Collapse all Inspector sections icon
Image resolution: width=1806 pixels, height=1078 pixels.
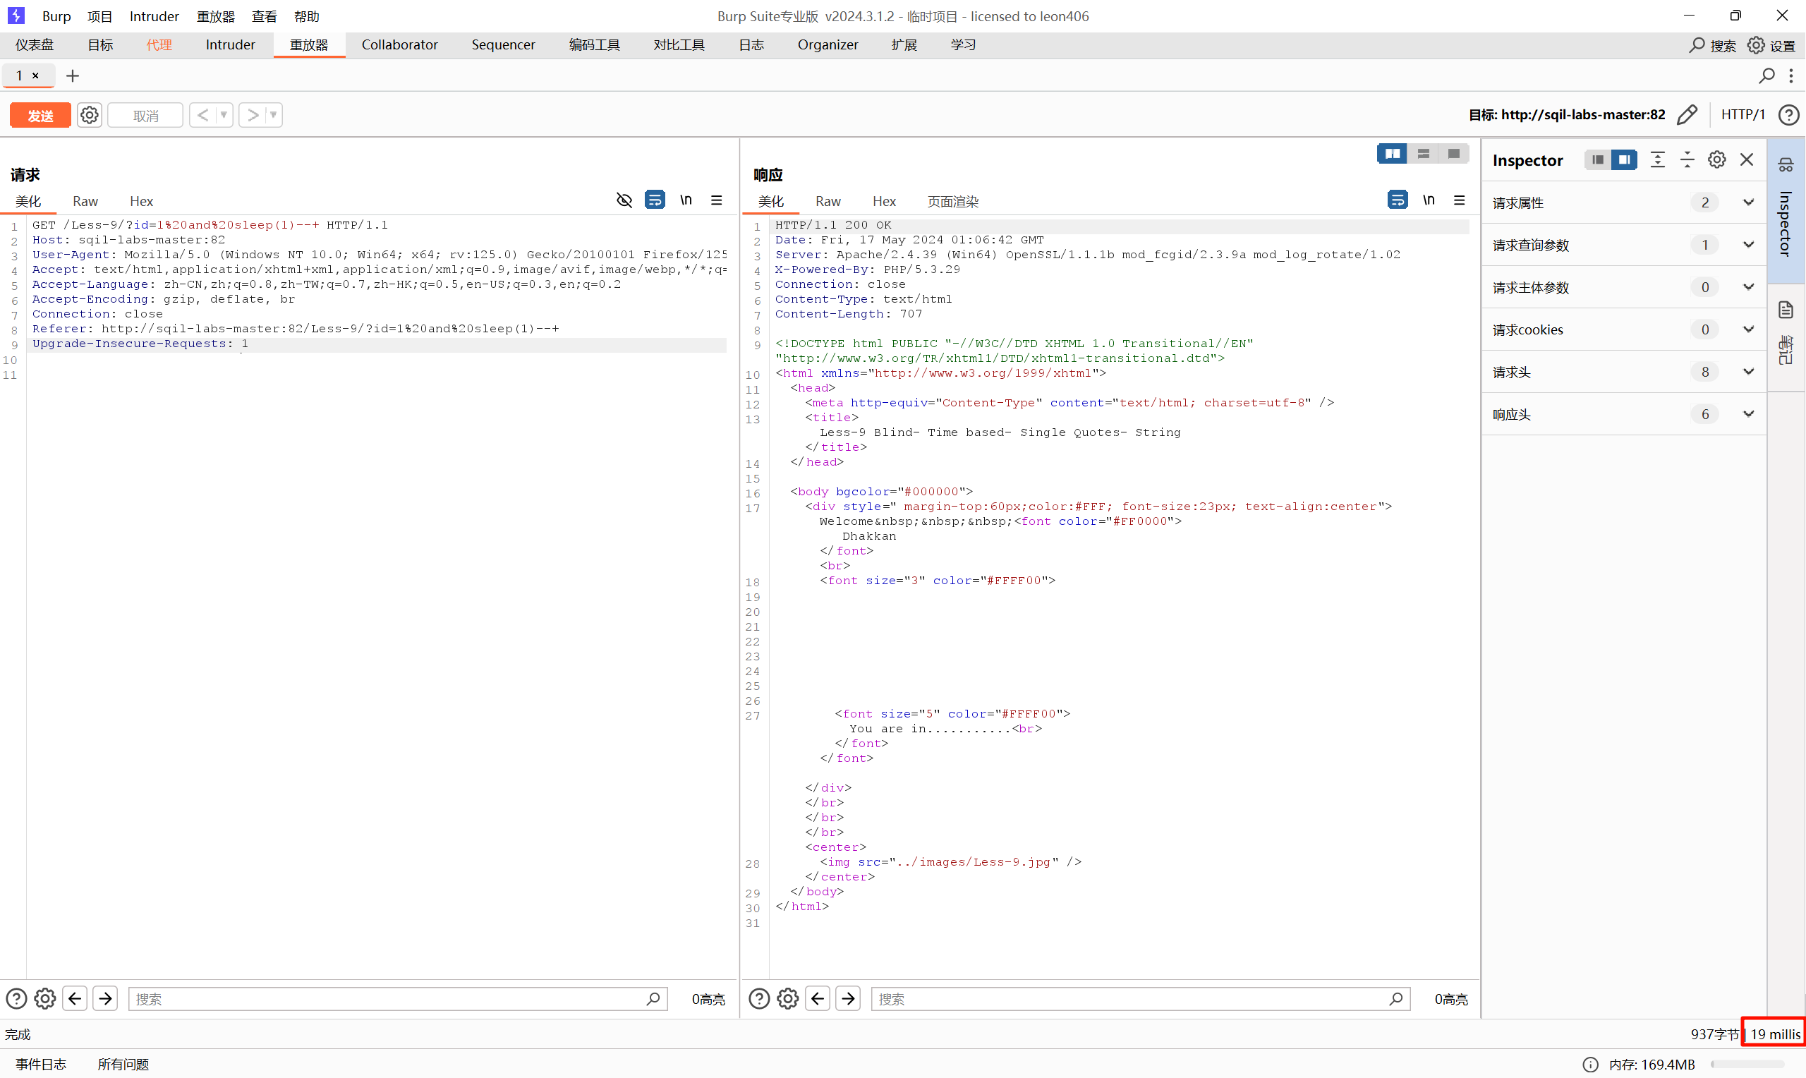coord(1687,160)
